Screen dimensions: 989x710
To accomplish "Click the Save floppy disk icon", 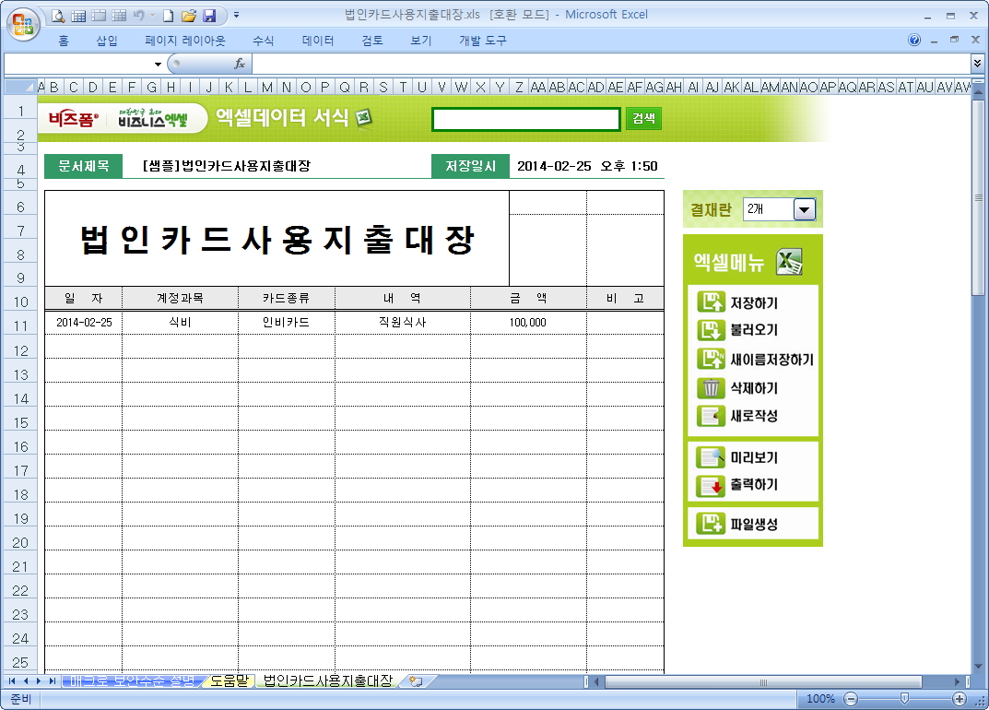I will [x=209, y=16].
